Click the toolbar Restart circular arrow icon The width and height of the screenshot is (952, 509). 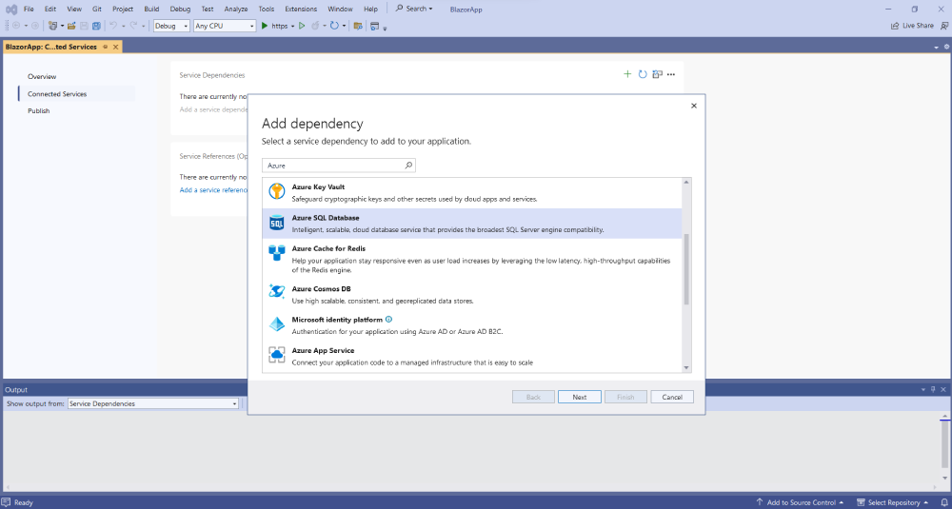coord(334,26)
